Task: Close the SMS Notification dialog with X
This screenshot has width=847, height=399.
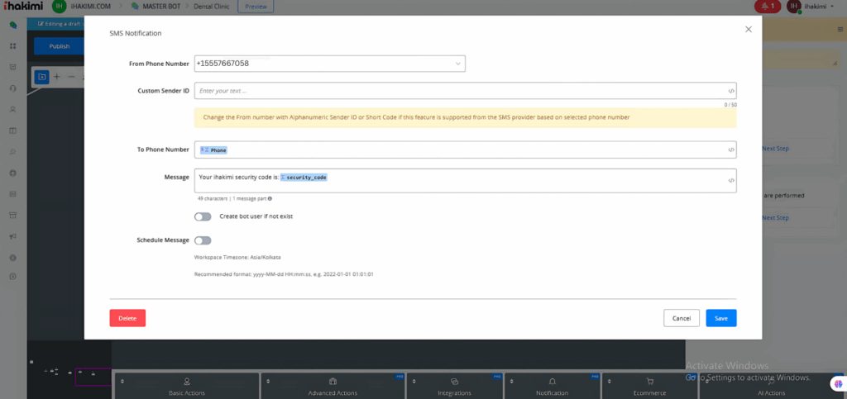Action: pyautogui.click(x=749, y=29)
